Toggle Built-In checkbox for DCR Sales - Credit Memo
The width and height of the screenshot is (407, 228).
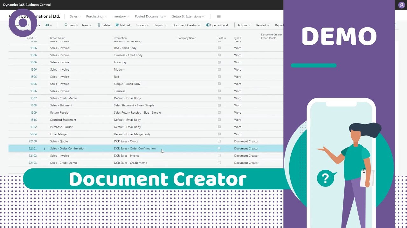(x=219, y=163)
